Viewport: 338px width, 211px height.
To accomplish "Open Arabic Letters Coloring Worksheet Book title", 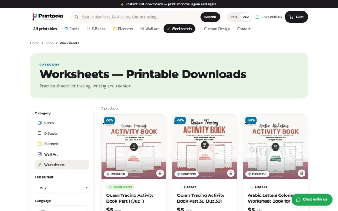I will (270, 198).
